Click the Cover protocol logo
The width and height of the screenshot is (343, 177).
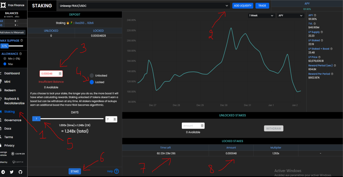click(x=18, y=154)
